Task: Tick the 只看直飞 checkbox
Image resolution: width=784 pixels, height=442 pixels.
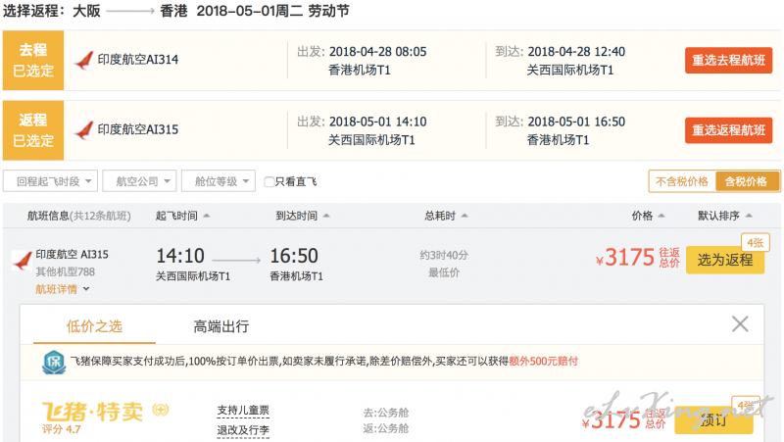Action: click(x=269, y=181)
